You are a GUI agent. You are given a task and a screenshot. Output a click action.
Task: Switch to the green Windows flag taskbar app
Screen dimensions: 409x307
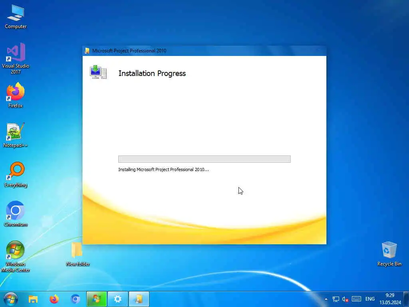[x=97, y=299]
